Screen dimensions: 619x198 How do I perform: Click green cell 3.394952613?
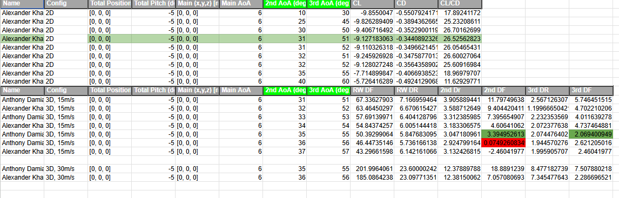(503, 134)
